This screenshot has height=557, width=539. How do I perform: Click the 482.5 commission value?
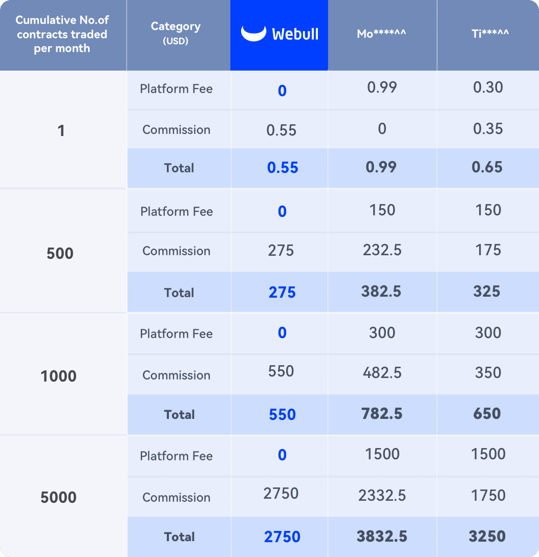(382, 373)
